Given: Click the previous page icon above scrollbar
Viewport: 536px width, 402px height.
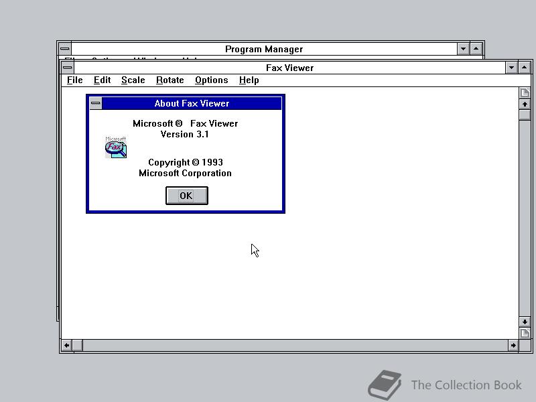Looking at the screenshot, I should tap(525, 92).
